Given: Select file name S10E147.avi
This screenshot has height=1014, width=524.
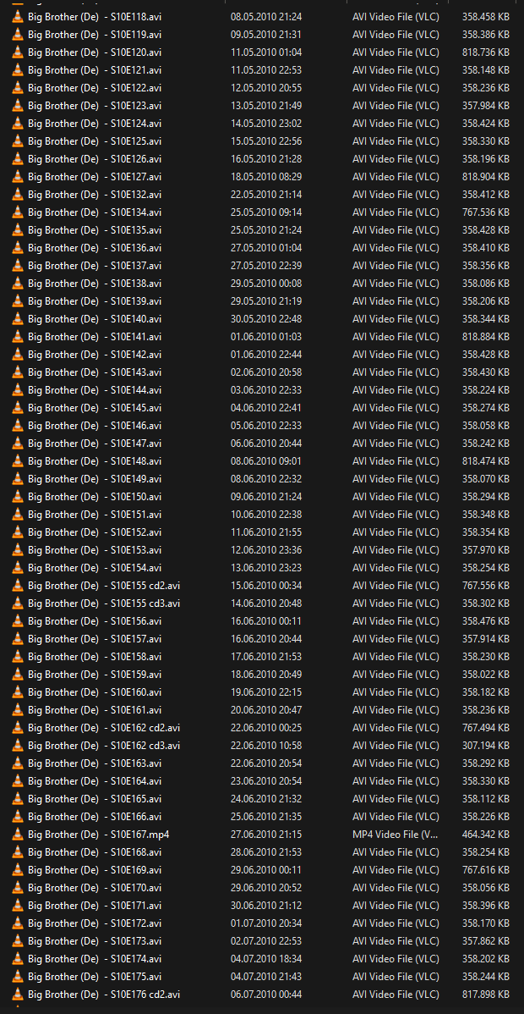Looking at the screenshot, I should [95, 443].
